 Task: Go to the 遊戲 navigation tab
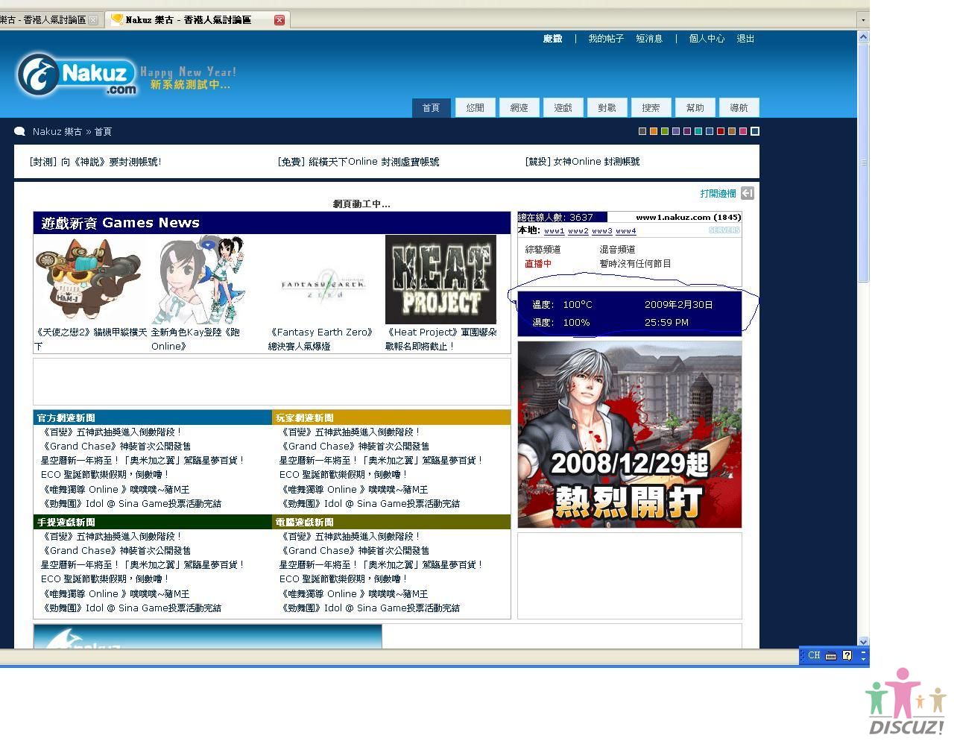pos(563,108)
